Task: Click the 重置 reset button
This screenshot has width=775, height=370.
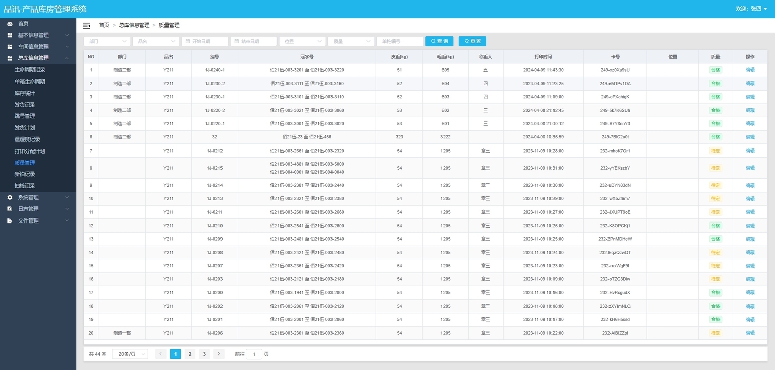Action: [x=472, y=41]
